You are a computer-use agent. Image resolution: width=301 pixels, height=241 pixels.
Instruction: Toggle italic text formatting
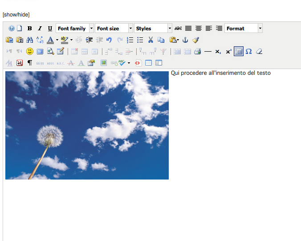tap(40, 29)
